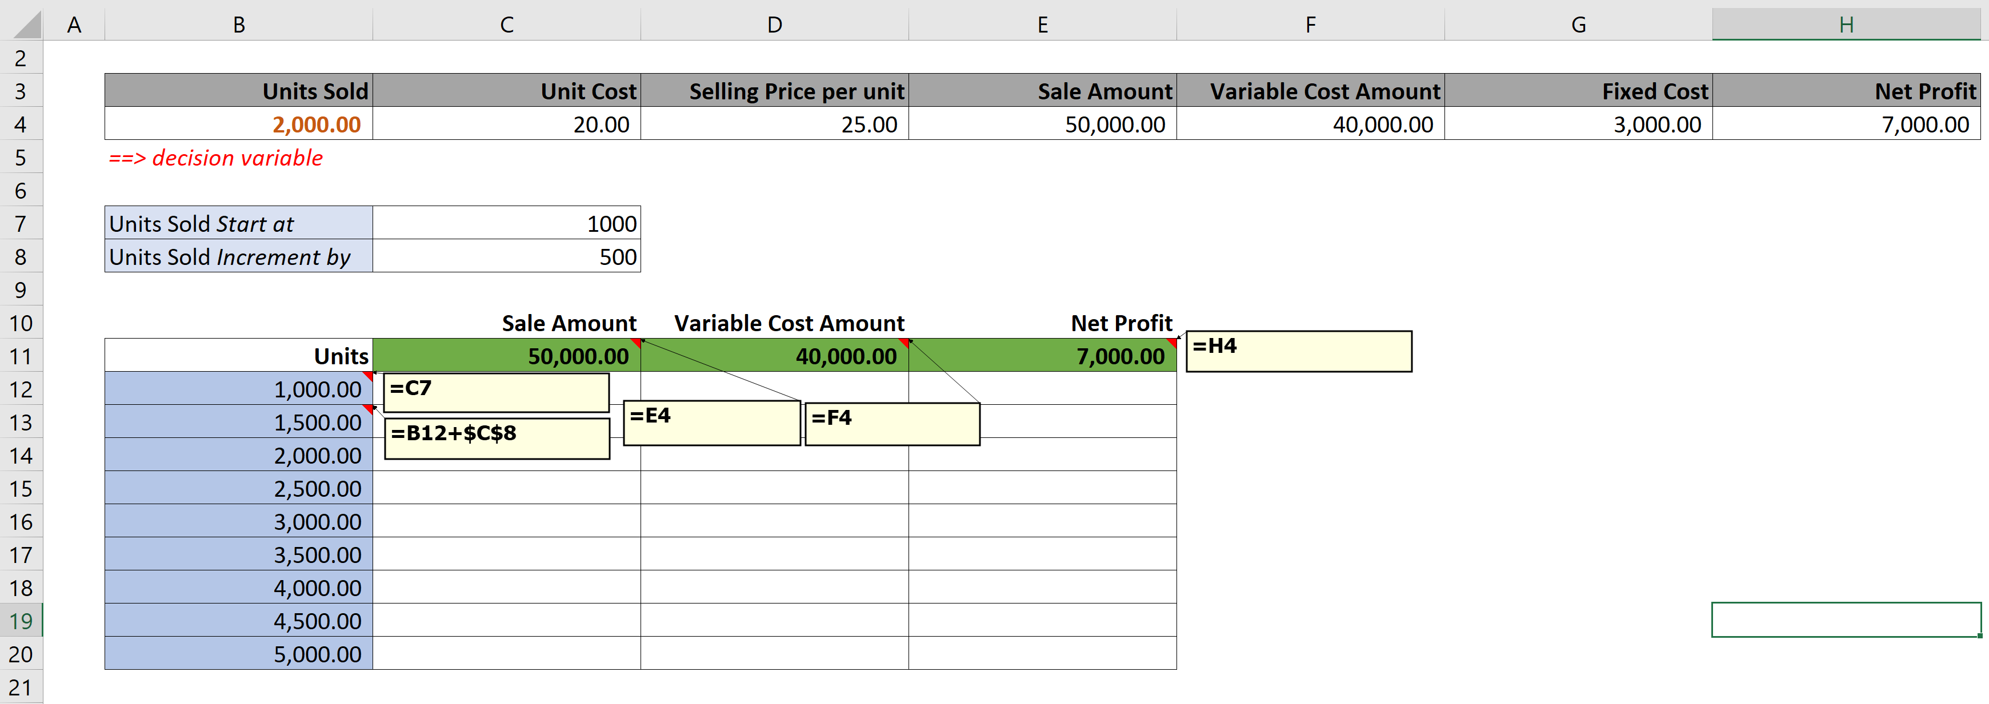Click Sale Amount cell 50,000.00 in row 4

1042,124
